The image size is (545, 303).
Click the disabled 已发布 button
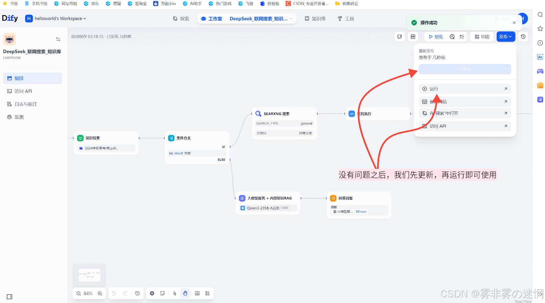coord(465,69)
